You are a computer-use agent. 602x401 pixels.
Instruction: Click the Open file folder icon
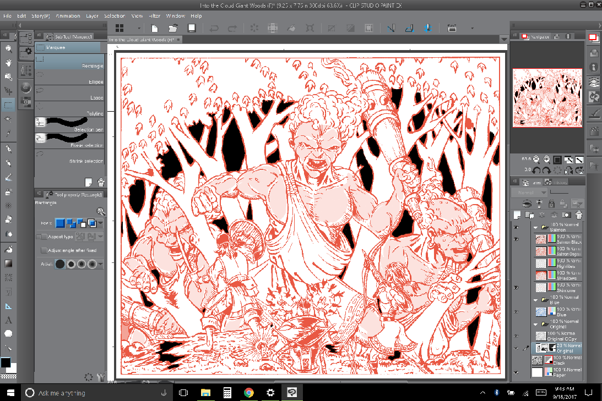coord(173,28)
